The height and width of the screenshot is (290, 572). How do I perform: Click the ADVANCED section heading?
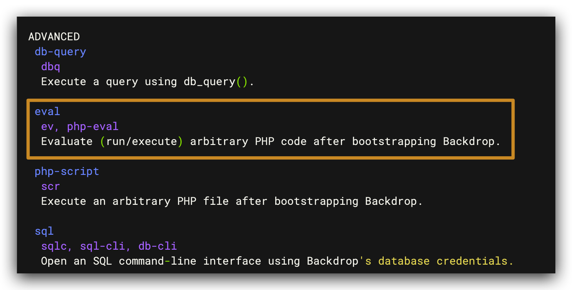click(x=54, y=37)
